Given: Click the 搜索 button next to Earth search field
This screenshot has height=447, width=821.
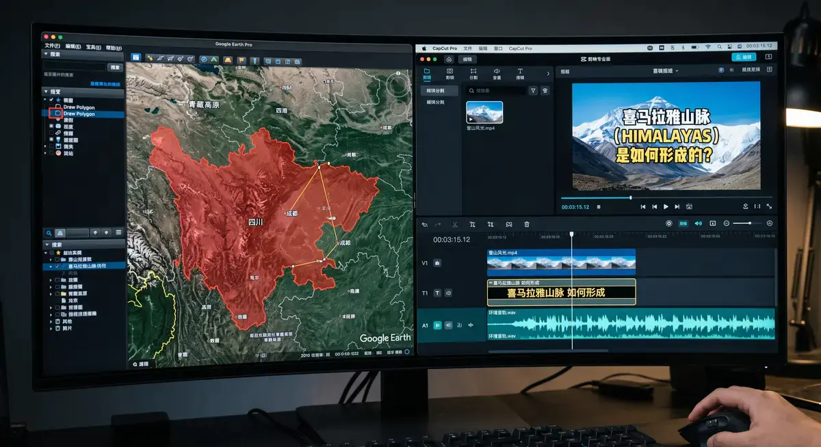Looking at the screenshot, I should (116, 67).
